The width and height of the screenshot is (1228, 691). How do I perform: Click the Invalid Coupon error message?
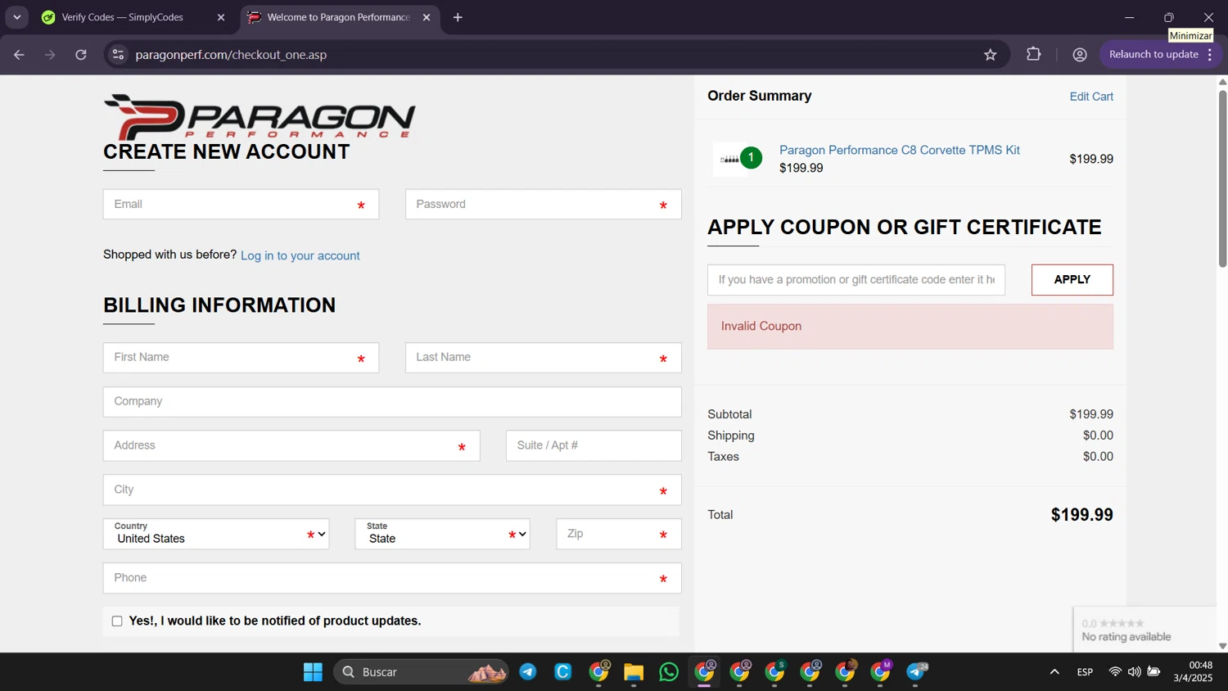coord(910,327)
